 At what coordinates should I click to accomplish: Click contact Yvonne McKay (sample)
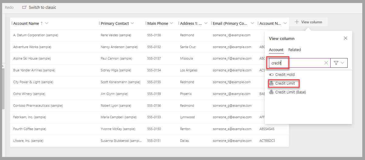pos(118,129)
